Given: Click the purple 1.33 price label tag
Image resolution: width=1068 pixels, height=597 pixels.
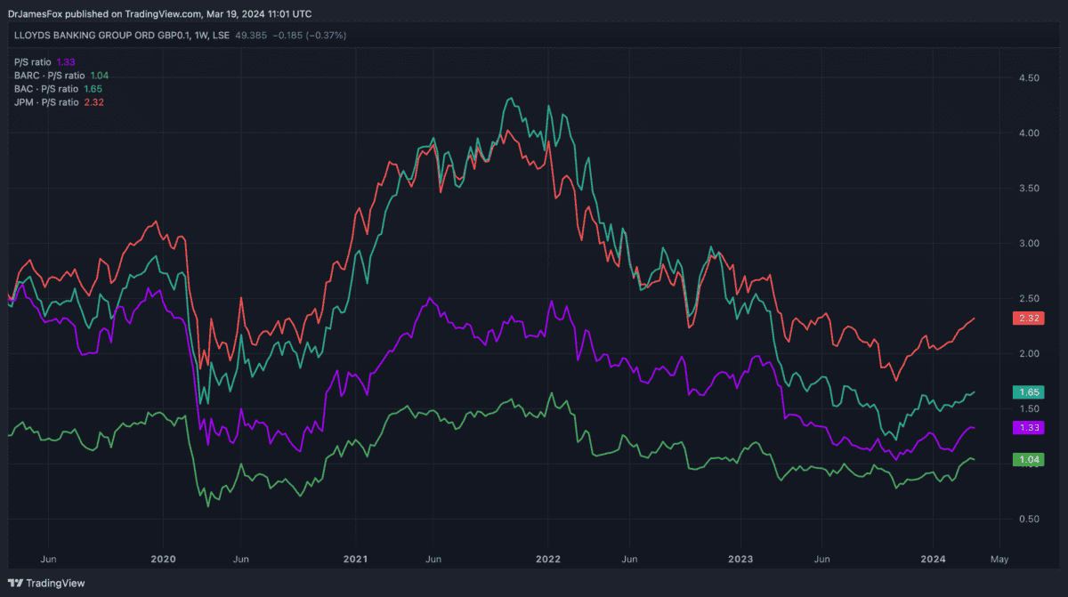Looking at the screenshot, I should point(1028,427).
